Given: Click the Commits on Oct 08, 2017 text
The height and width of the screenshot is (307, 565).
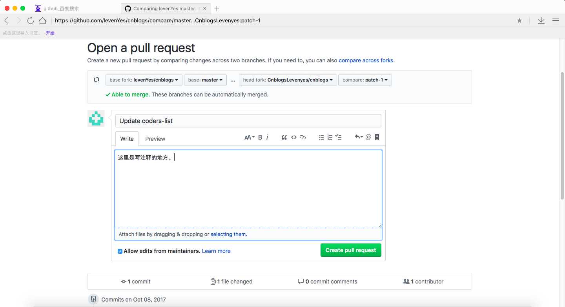Looking at the screenshot, I should pos(133,300).
